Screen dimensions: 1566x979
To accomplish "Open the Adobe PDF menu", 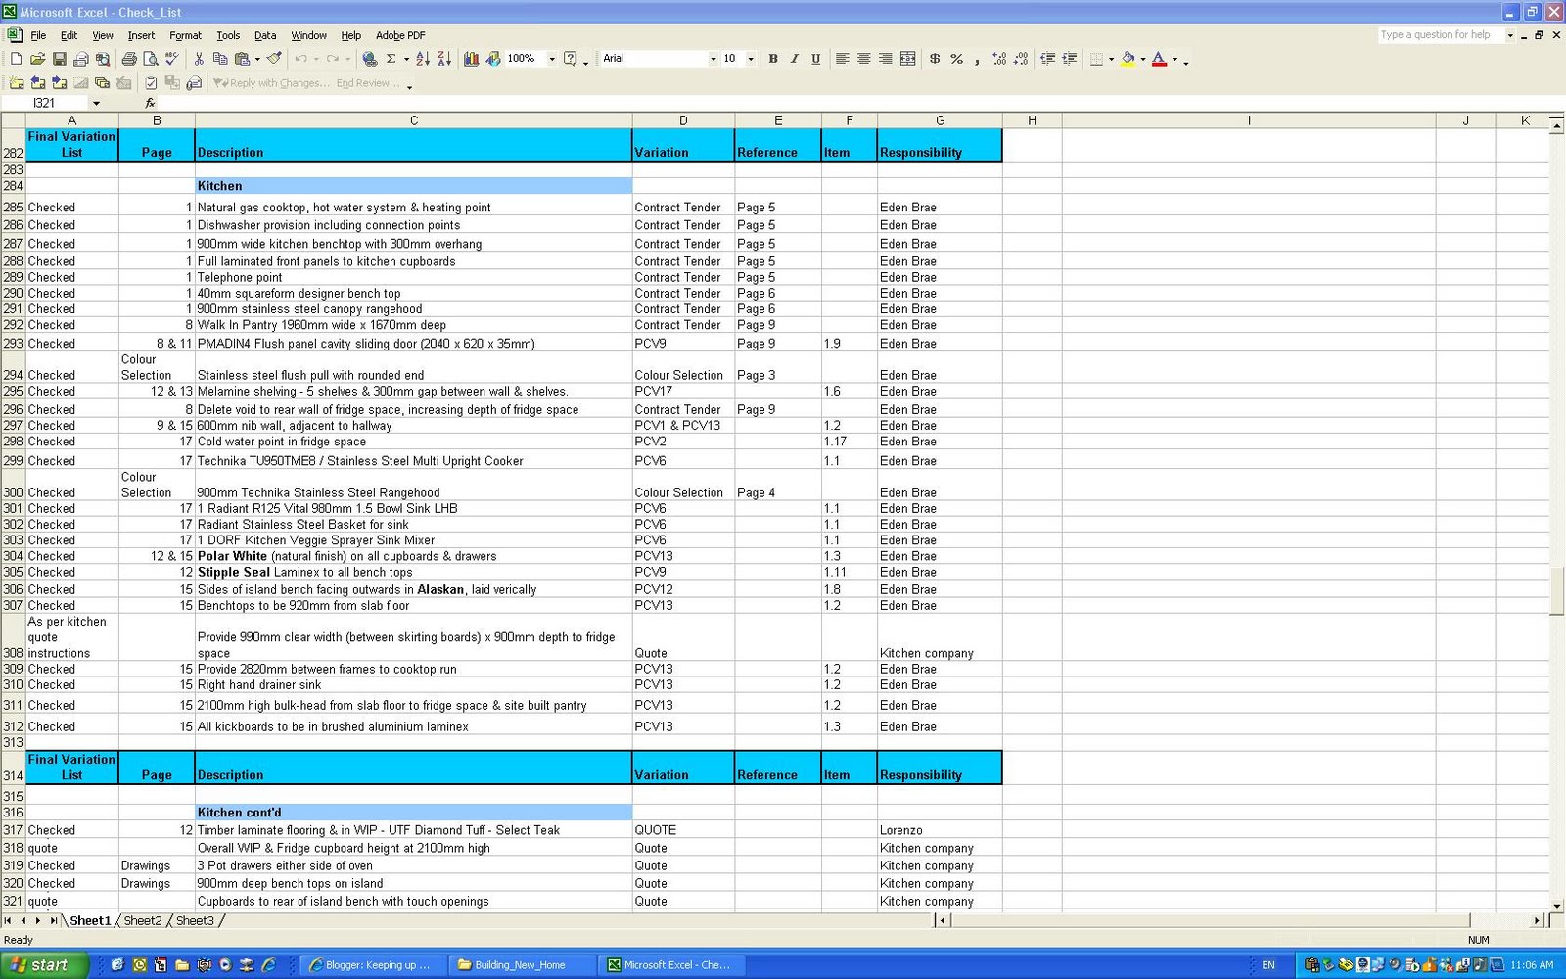I will pos(400,35).
